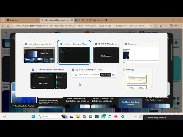Click the Stop sharing button
The height and width of the screenshot is (137, 183).
106,75
